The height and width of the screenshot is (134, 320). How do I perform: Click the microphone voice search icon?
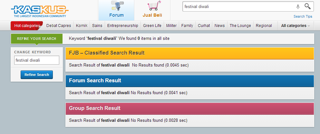click(298, 7)
